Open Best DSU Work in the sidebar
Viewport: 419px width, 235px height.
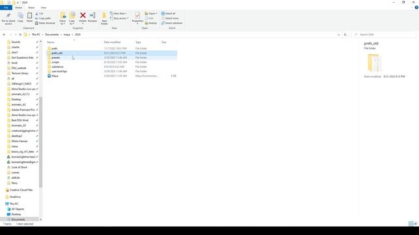coord(20,120)
